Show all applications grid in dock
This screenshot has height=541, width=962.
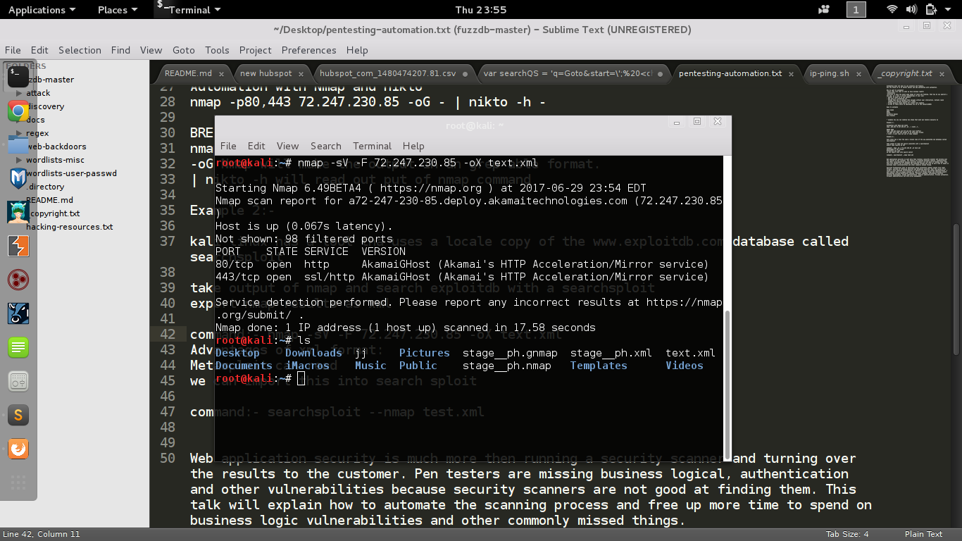pyautogui.click(x=18, y=483)
